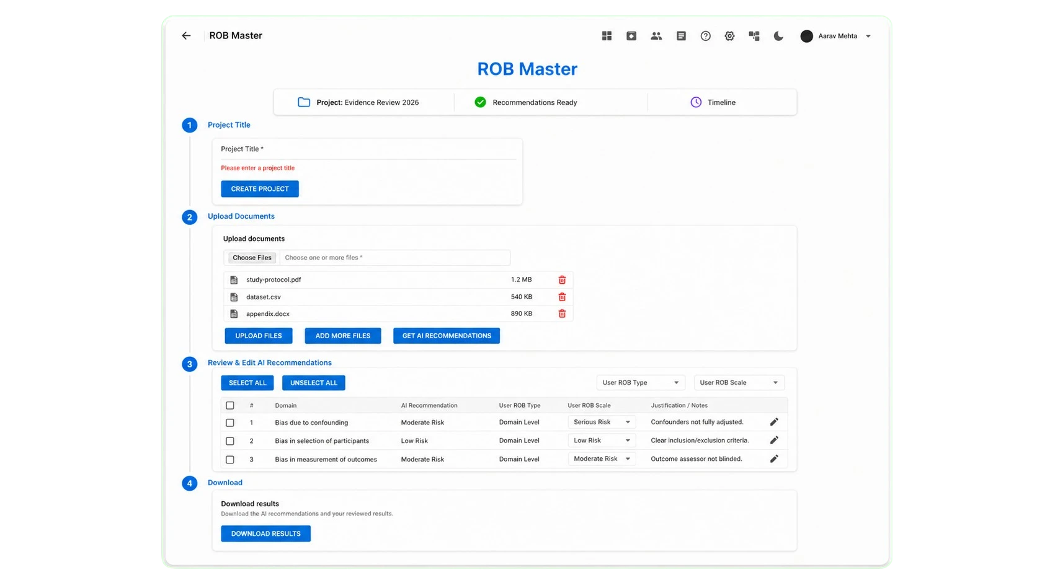This screenshot has height=583, width=1037.
Task: Click the Upload Files button
Action: [x=259, y=336]
